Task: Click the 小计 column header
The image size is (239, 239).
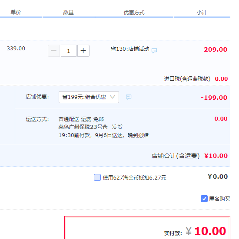Action: pos(202,13)
